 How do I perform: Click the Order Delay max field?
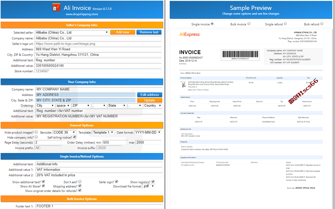(x=148, y=142)
